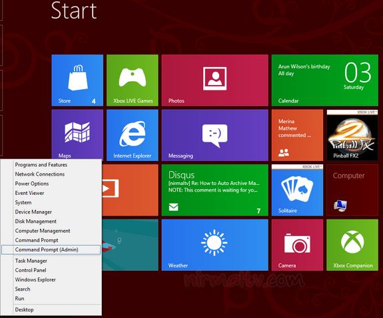
Task: Open the Store tile
Action: point(77,80)
